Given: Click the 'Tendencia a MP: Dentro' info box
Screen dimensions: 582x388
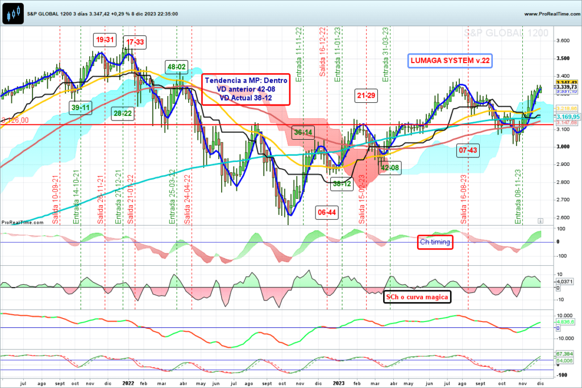Looking at the screenshot, I should (246, 89).
